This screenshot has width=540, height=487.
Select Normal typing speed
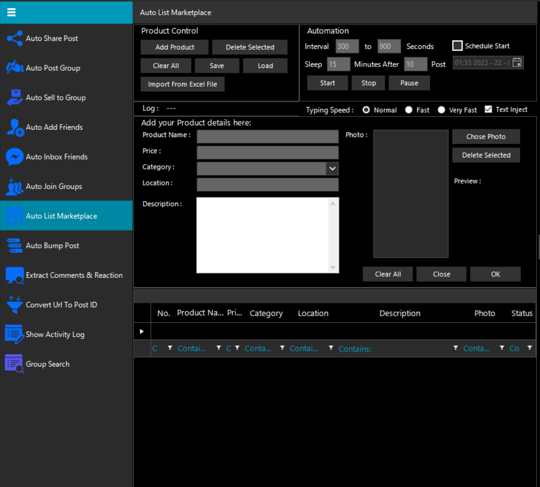click(x=366, y=110)
